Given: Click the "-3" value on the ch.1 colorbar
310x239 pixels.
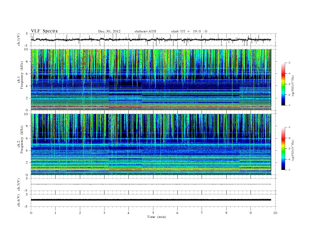Looking at the screenshot, I should pos(288,63).
